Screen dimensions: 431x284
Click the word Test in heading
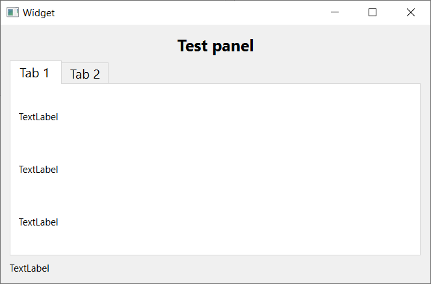click(x=192, y=45)
